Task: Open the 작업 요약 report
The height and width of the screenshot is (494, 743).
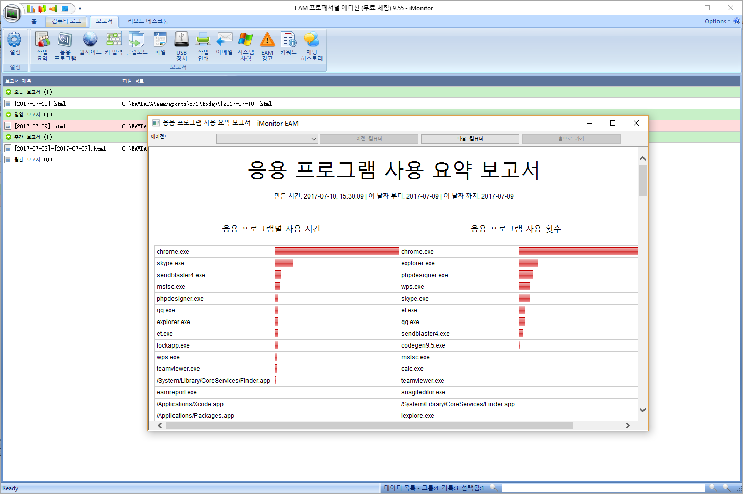Action: (42, 46)
